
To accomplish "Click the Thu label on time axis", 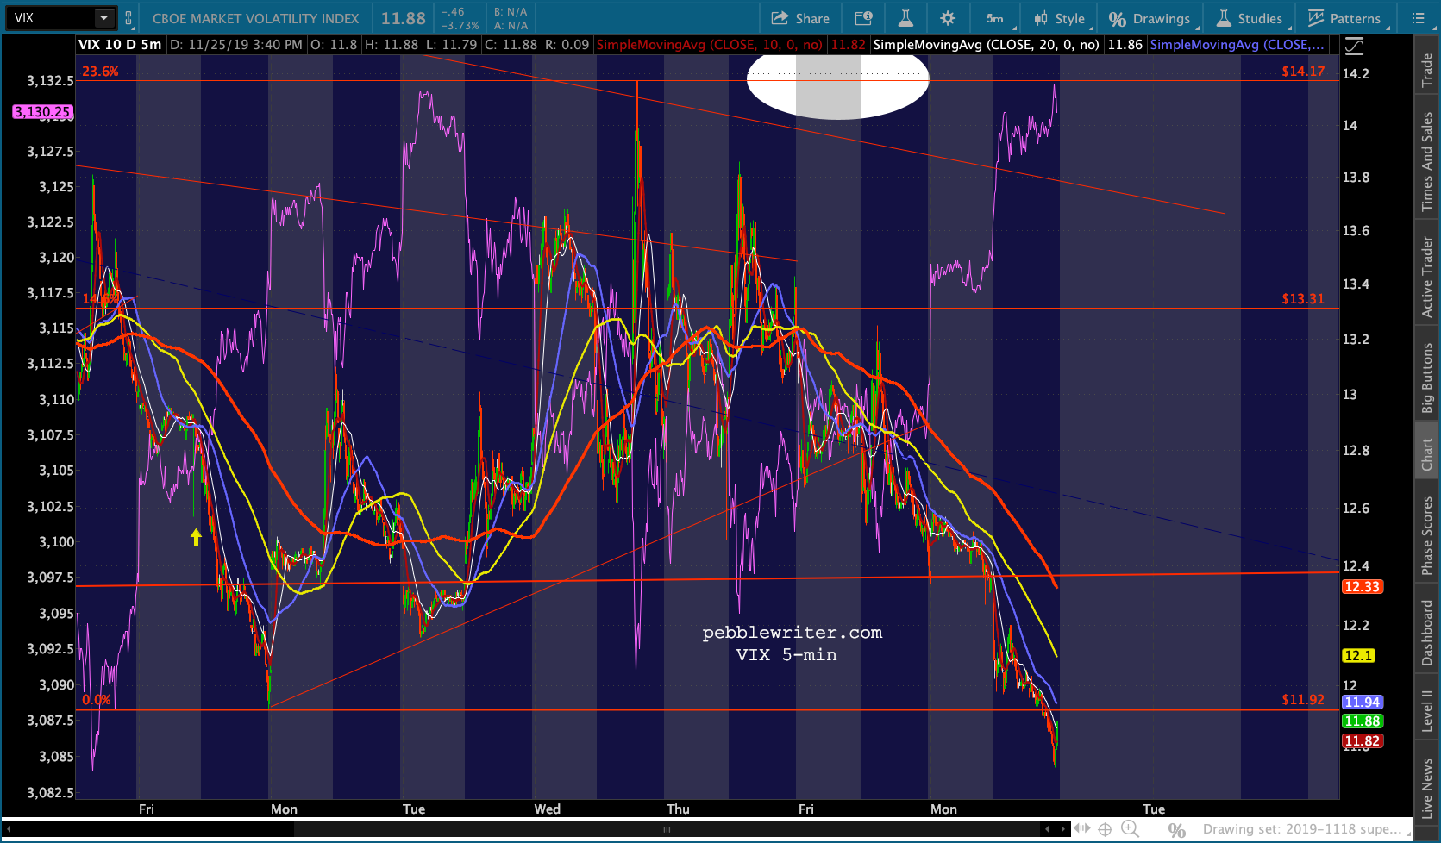I will pyautogui.click(x=678, y=809).
